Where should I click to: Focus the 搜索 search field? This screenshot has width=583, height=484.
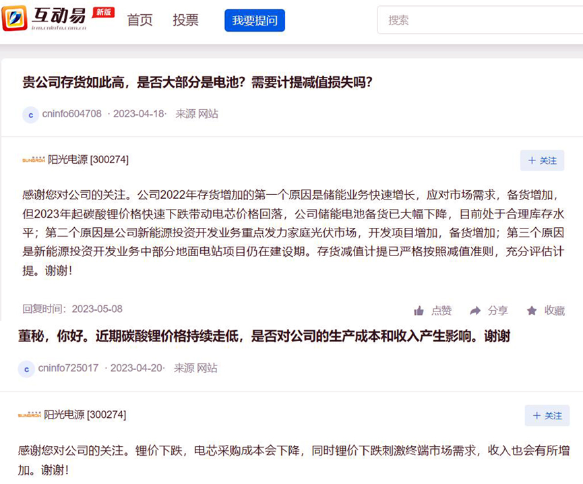pos(479,20)
